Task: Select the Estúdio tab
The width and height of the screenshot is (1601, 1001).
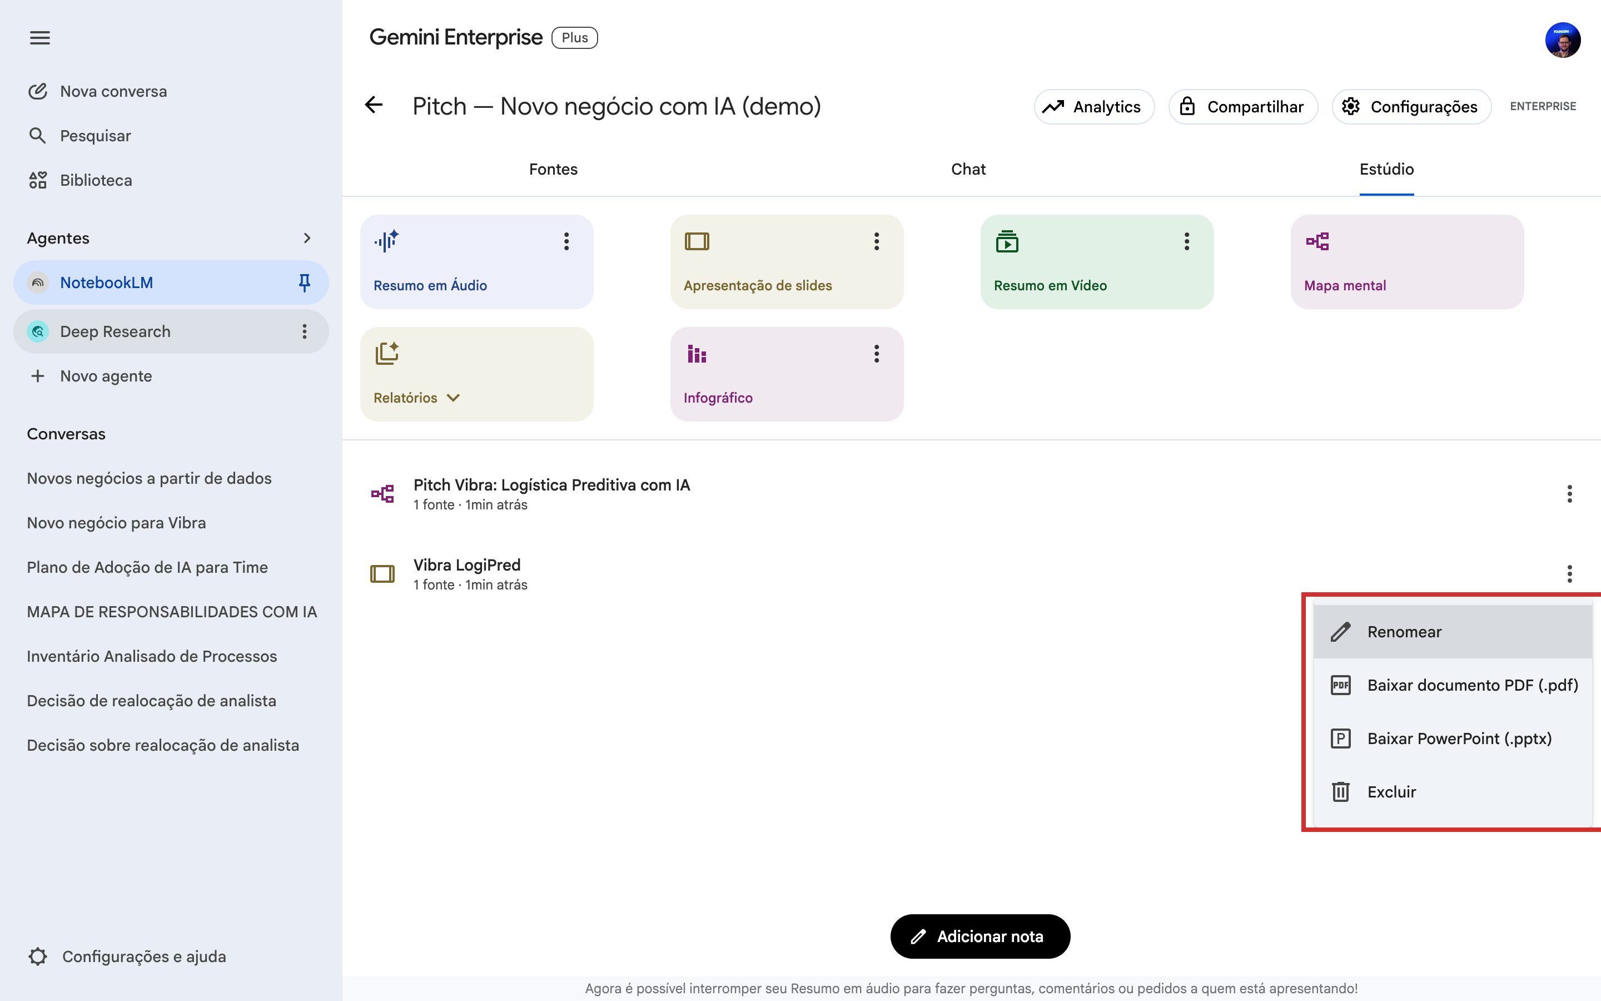Action: point(1386,170)
